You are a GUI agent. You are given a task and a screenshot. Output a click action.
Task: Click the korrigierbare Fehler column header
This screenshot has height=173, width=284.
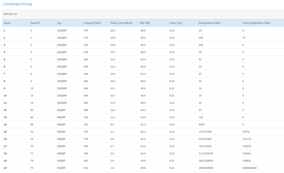(210, 23)
